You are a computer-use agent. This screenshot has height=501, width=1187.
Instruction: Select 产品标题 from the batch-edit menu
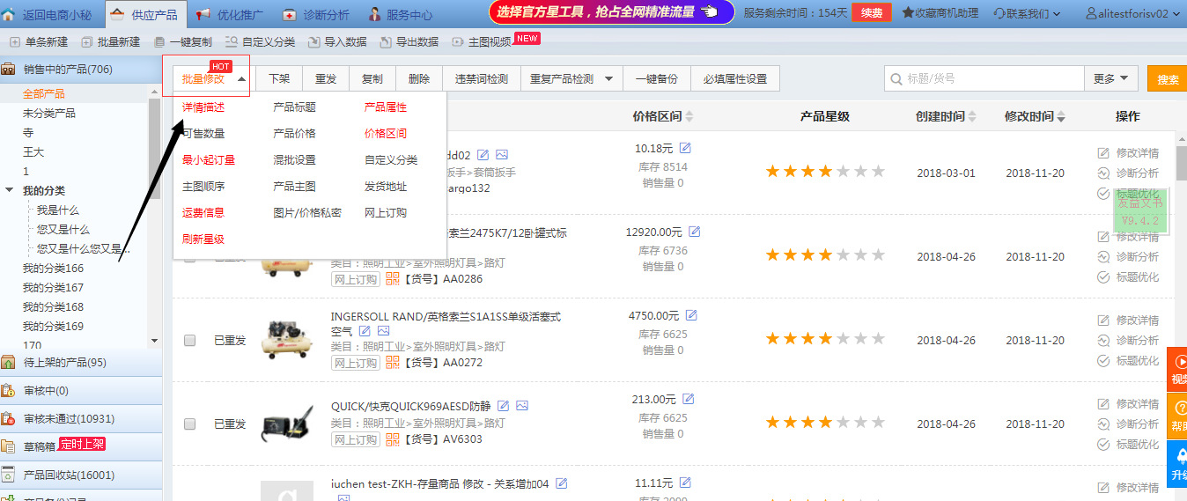[x=295, y=107]
